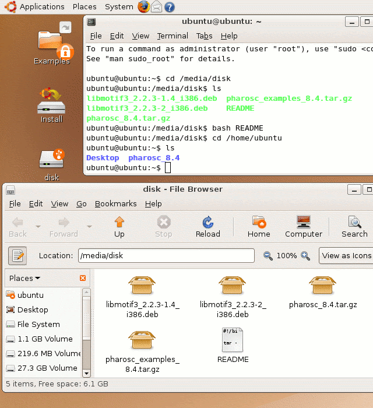Image resolution: width=373 pixels, height=408 pixels.
Task: Open the File Browser's Help menu
Action: tap(153, 204)
